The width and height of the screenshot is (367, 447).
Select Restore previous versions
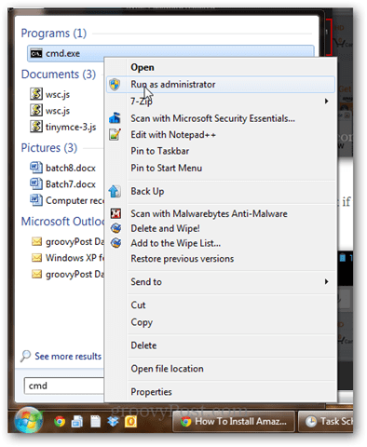tap(221, 259)
